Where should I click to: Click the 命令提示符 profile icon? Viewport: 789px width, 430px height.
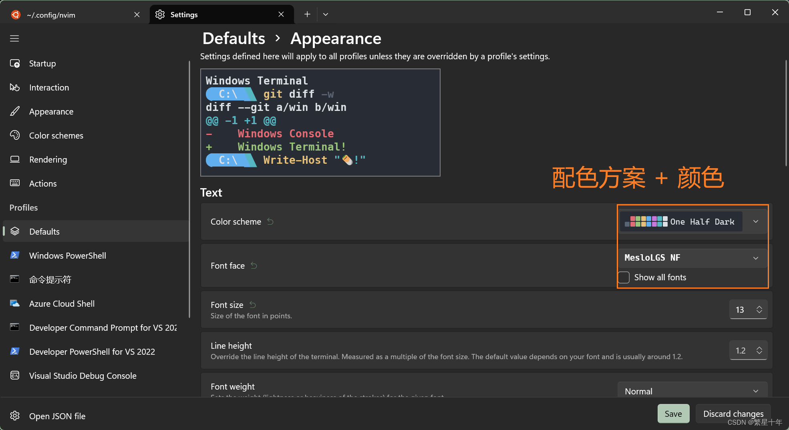click(x=15, y=279)
